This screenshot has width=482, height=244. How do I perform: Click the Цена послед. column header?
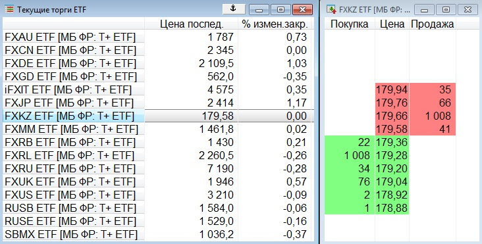click(x=191, y=24)
